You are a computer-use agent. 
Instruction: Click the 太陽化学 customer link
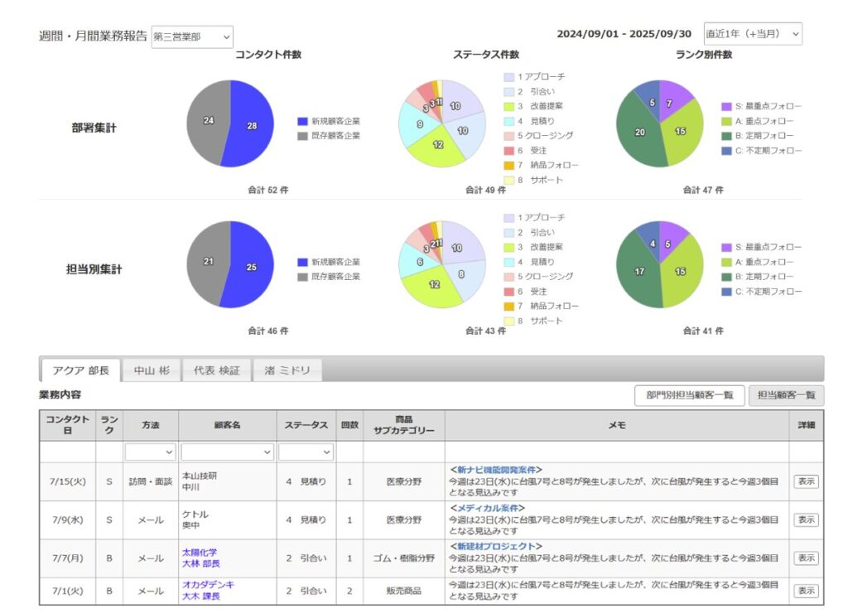click(200, 553)
